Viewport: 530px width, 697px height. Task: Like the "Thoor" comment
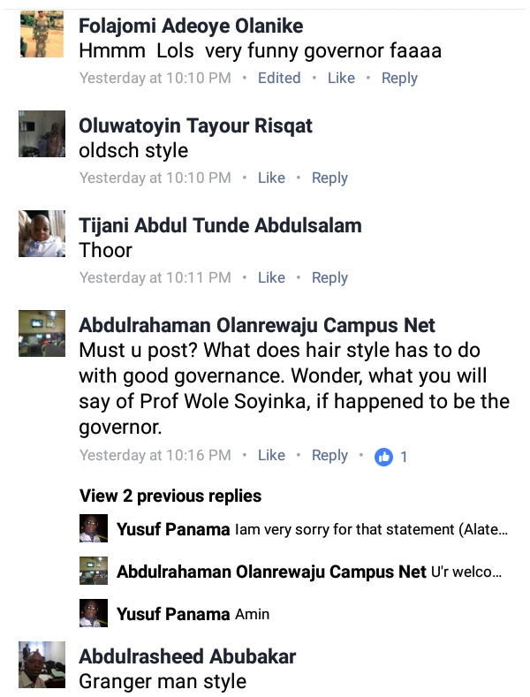pyautogui.click(x=271, y=277)
